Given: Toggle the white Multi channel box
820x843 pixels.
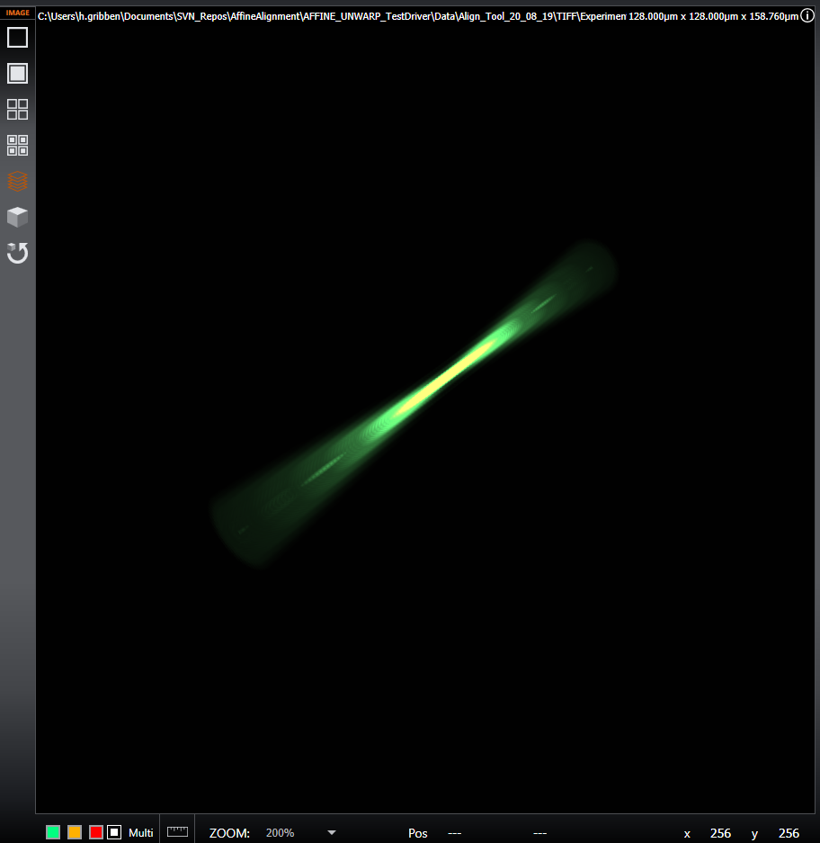Looking at the screenshot, I should pyautogui.click(x=114, y=833).
